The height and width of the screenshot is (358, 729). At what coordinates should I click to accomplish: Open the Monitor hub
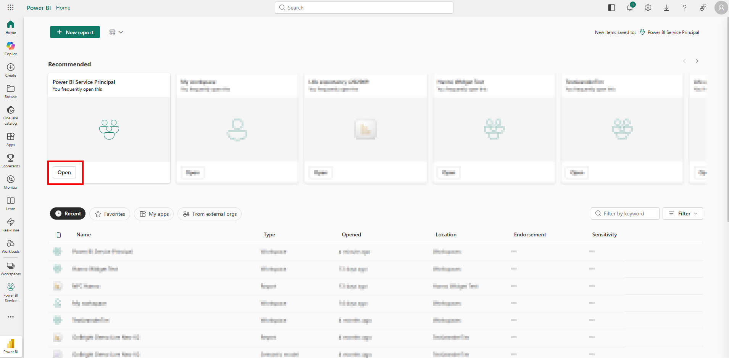(x=11, y=182)
